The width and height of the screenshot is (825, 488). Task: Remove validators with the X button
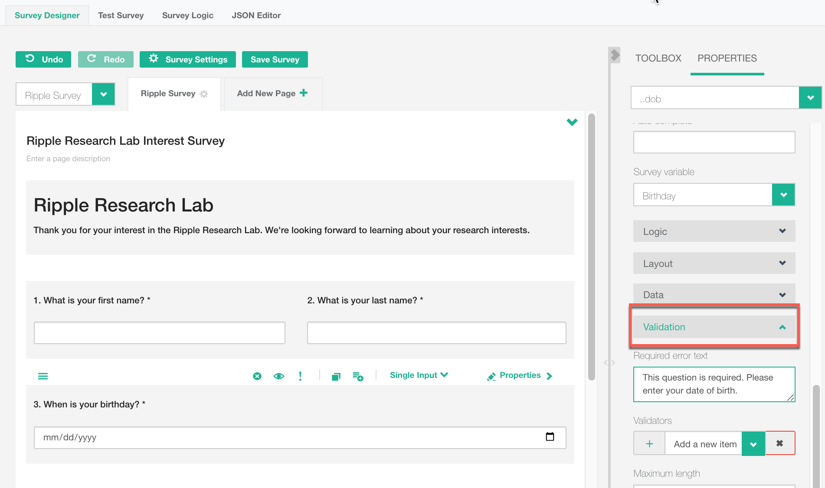(779, 443)
